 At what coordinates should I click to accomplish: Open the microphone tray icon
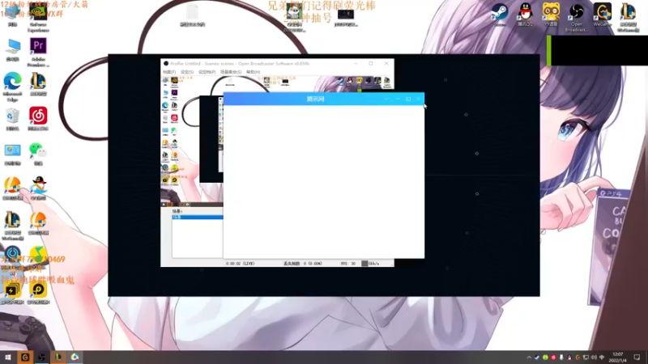(x=561, y=358)
